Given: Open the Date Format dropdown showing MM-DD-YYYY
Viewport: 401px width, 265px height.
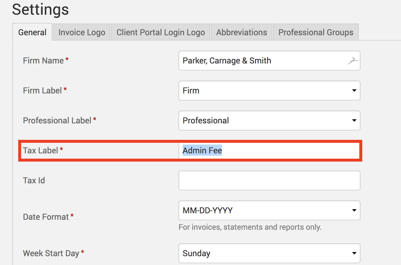Looking at the screenshot, I should tap(269, 211).
